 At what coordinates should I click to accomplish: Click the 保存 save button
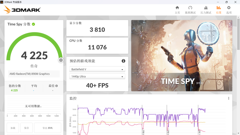coord(26,128)
